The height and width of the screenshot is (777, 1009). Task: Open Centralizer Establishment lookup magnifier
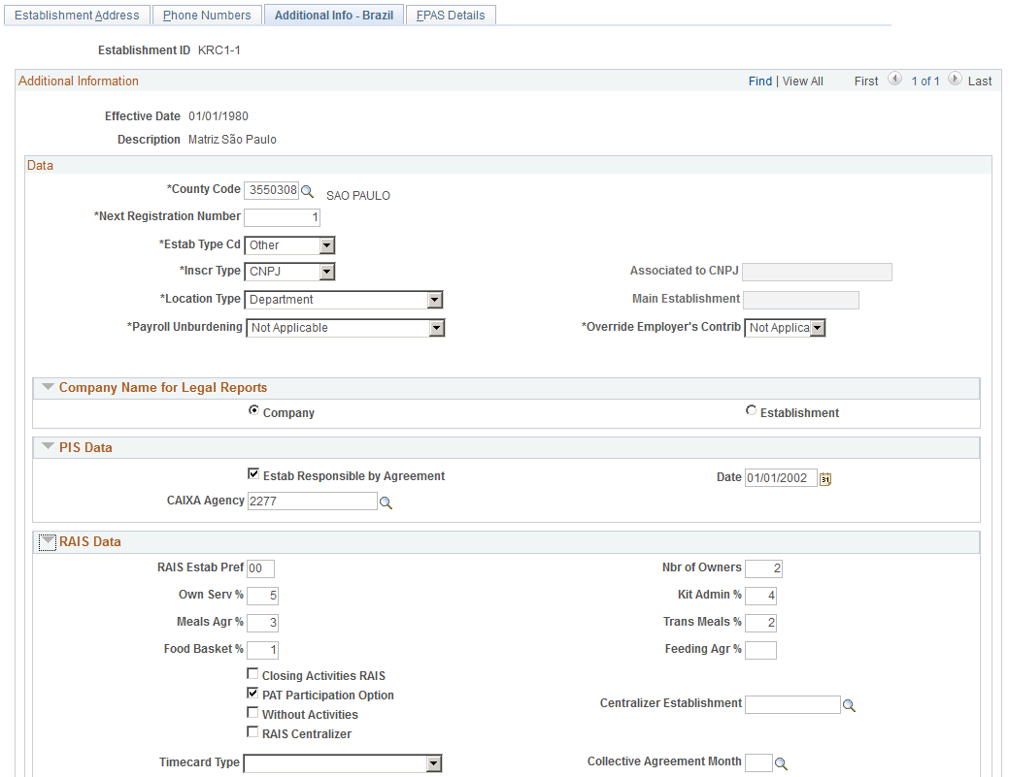[849, 705]
